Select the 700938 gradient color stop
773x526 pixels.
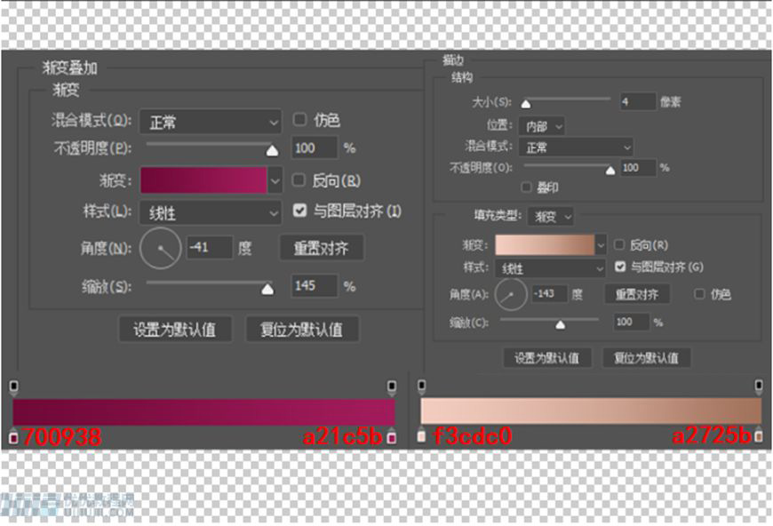[12, 437]
